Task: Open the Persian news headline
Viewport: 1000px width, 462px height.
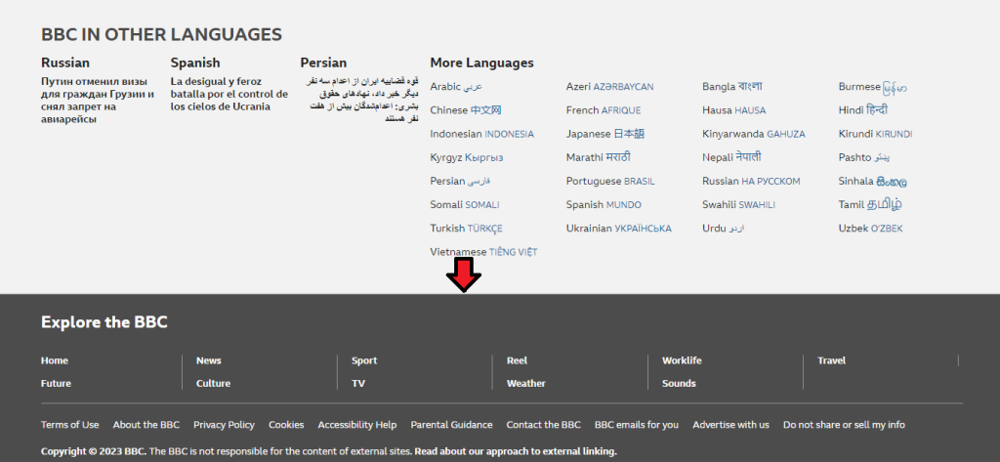Action: tap(361, 100)
